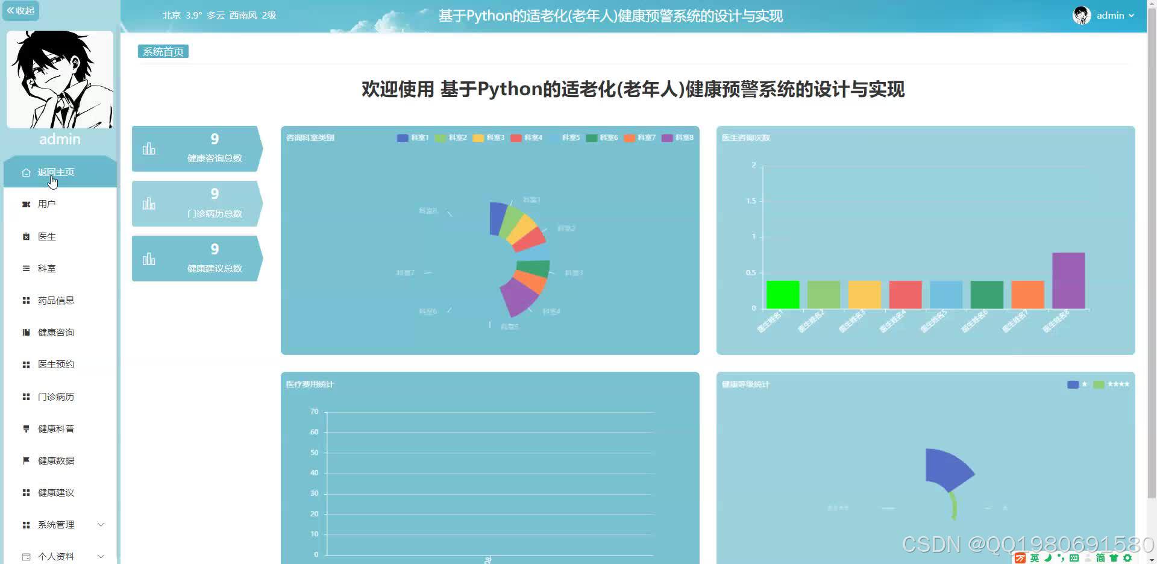Select the 医生 (Doctors) sidebar item
Image resolution: width=1157 pixels, height=564 pixels.
pyautogui.click(x=47, y=236)
